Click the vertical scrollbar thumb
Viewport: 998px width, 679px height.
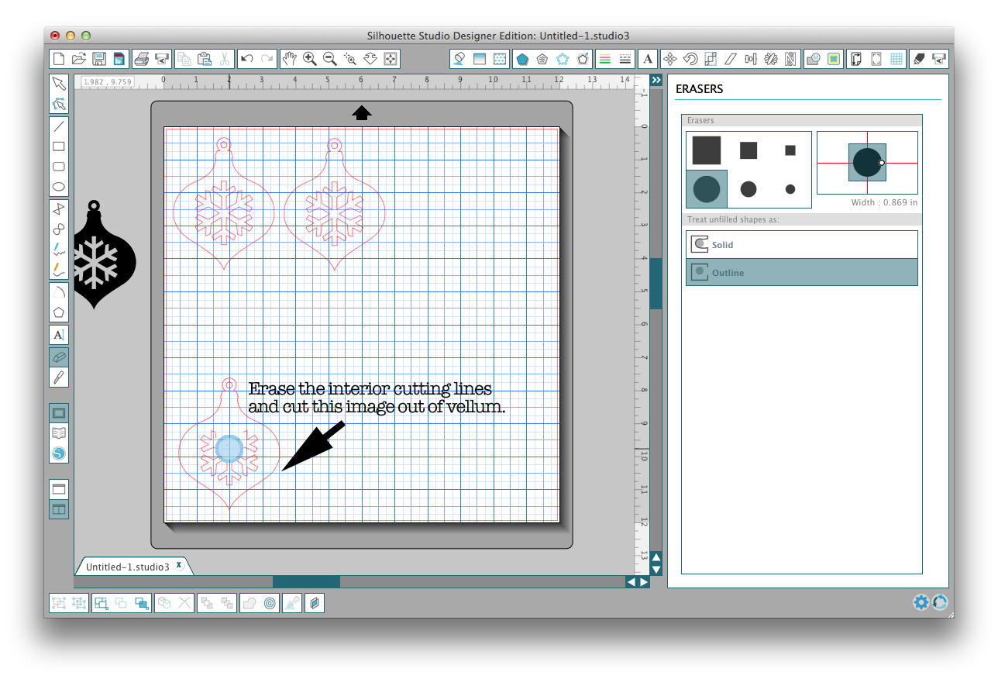[656, 284]
